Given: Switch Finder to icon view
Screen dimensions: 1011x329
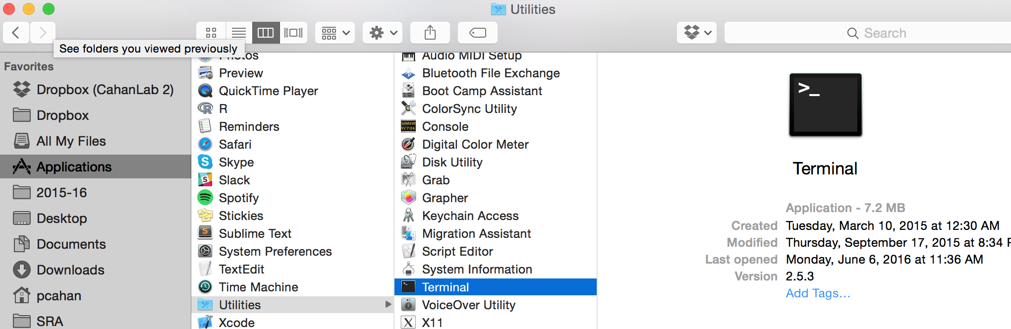Looking at the screenshot, I should click(x=211, y=33).
